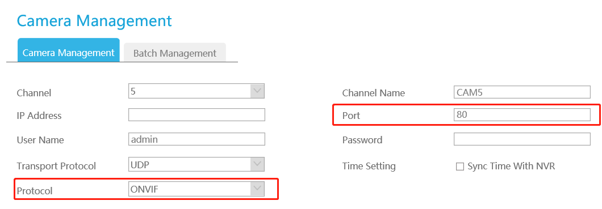Click the Password input field

pyautogui.click(x=522, y=139)
